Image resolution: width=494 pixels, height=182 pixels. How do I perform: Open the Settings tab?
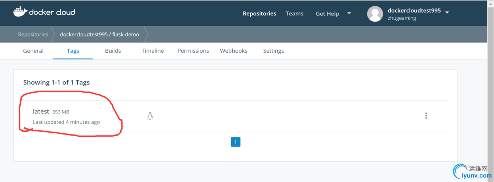coord(273,51)
